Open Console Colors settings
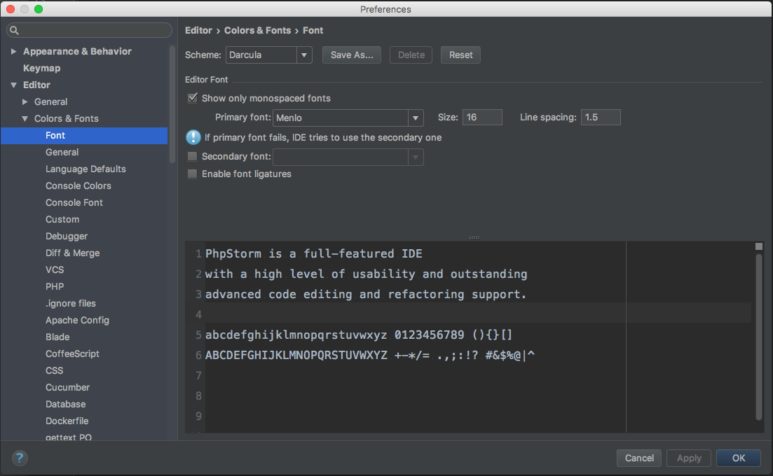 (x=78, y=185)
